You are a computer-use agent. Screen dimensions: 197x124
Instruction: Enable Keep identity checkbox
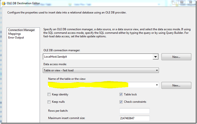49,94
